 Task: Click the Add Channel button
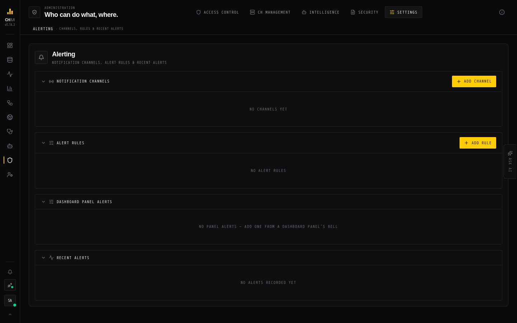point(474,81)
